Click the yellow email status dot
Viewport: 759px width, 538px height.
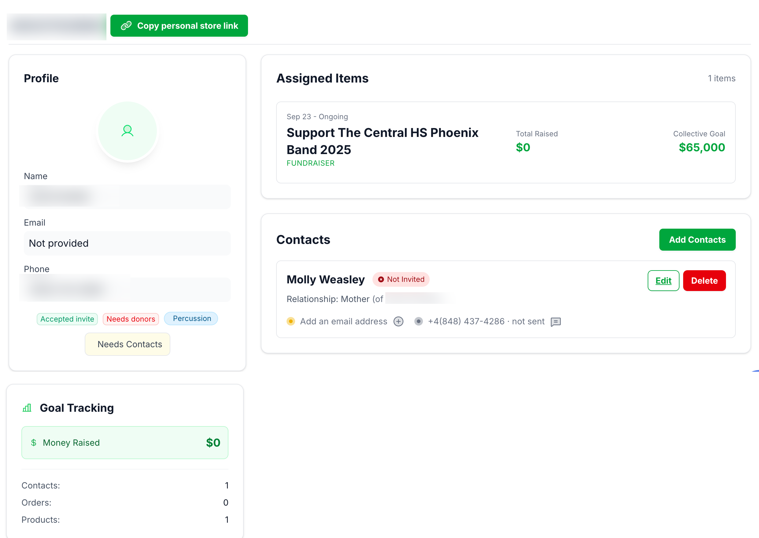point(291,321)
